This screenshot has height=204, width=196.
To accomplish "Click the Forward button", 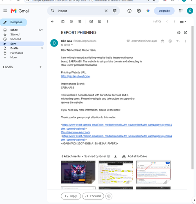I will 93,196.
